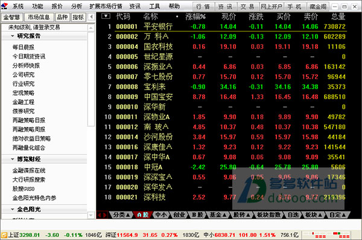Open the 扩展市场行情 menu
Viewport: 362px width, 240px height.
pos(106,6)
